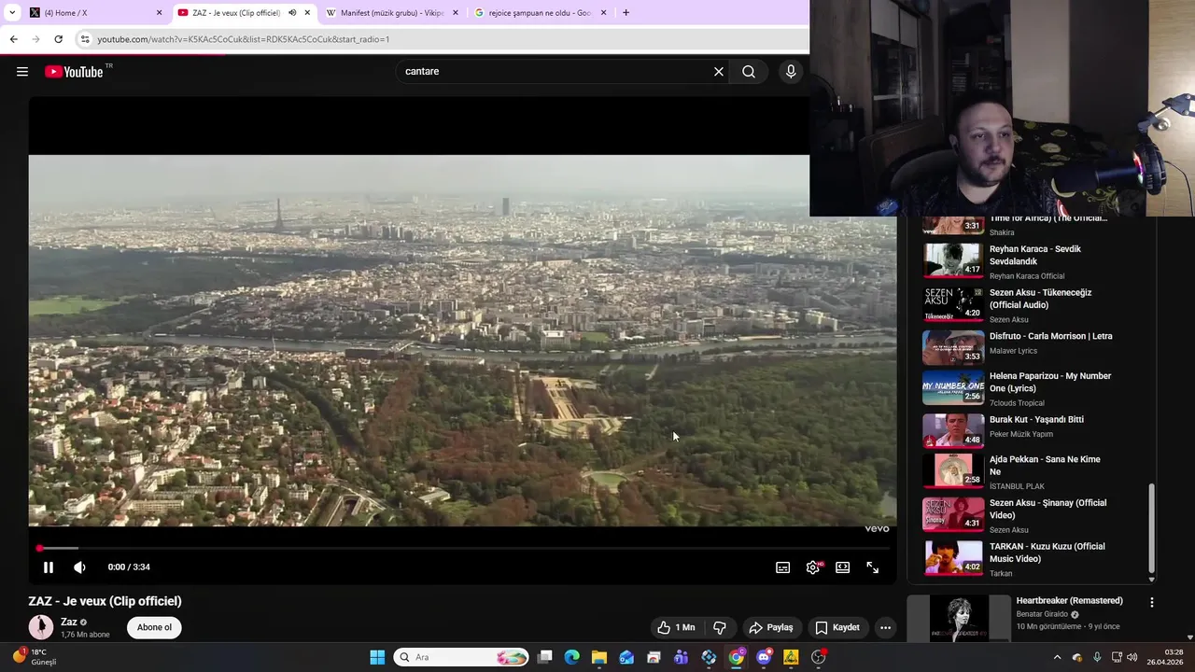1195x672 pixels.
Task: Open Discord from the taskbar
Action: pos(764,657)
